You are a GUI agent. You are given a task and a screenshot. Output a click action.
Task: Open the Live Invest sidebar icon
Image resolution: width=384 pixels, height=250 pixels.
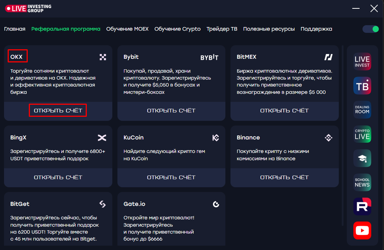(x=362, y=62)
